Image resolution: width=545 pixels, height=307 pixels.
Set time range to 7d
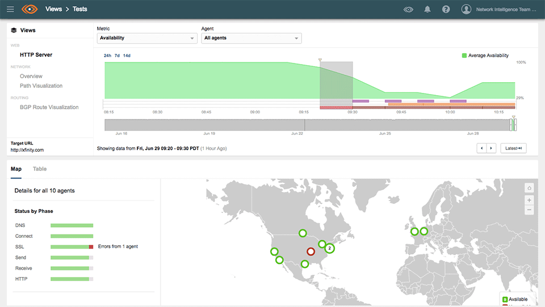pos(117,56)
